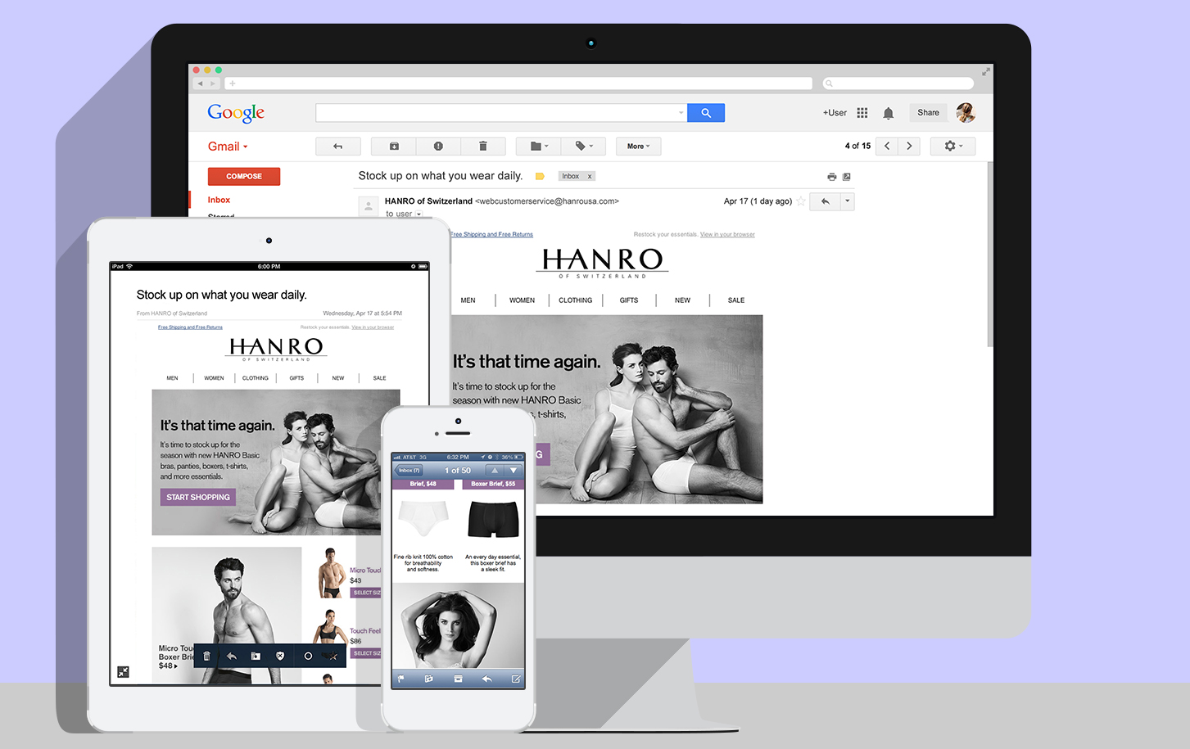Report spam using the exclamation icon
Viewport: 1190px width, 749px height.
pos(438,147)
